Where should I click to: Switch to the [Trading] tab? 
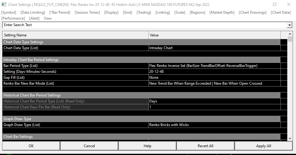[144, 12]
